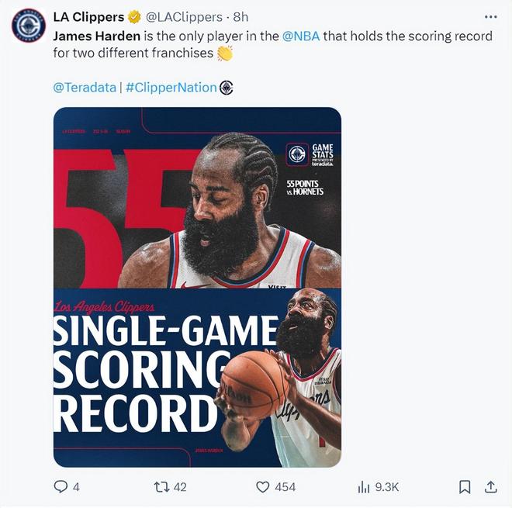Open the reply comment icon
The image size is (512, 508).
pyautogui.click(x=61, y=487)
